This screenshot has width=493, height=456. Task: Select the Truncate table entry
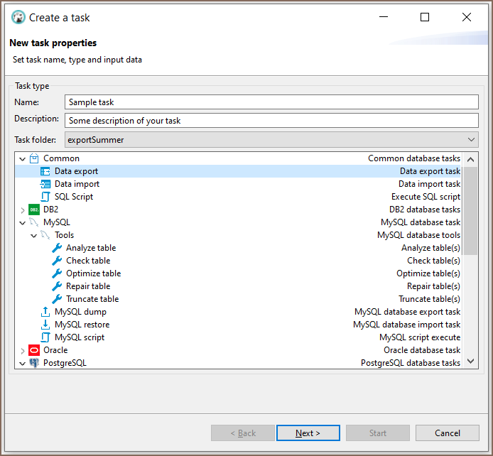coord(92,299)
